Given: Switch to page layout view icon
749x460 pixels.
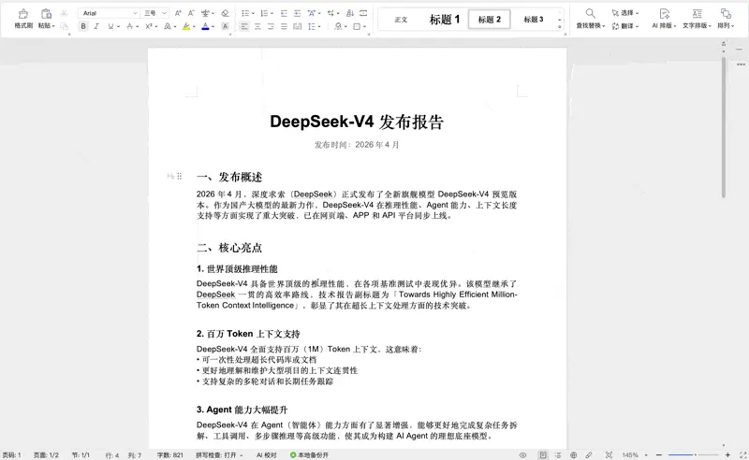Looking at the screenshot, I should 543,455.
